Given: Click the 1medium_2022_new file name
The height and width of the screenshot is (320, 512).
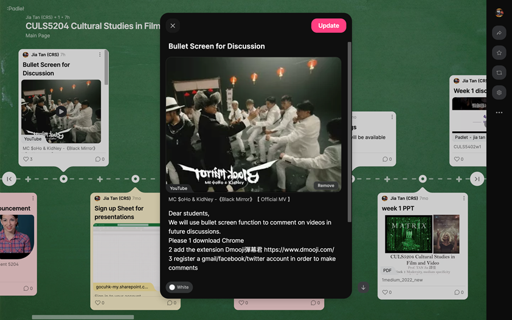Looking at the screenshot, I should point(403,280).
